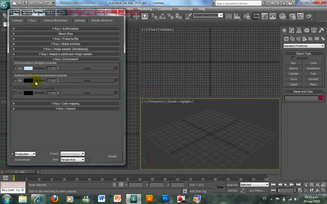The width and height of the screenshot is (327, 204).
Task: Click the Render Production teapot icon
Action: click(x=309, y=16)
